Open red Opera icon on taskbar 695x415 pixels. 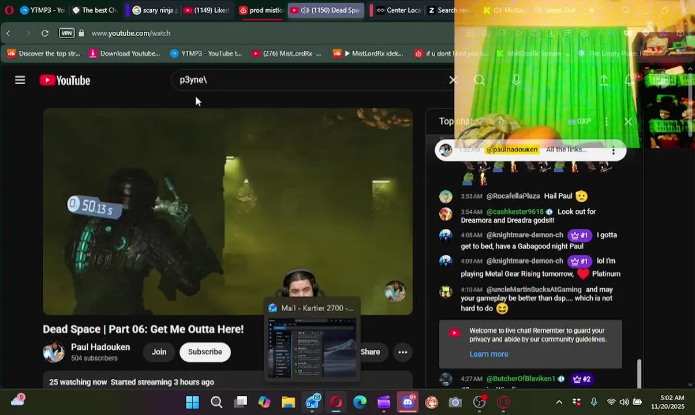point(503,402)
